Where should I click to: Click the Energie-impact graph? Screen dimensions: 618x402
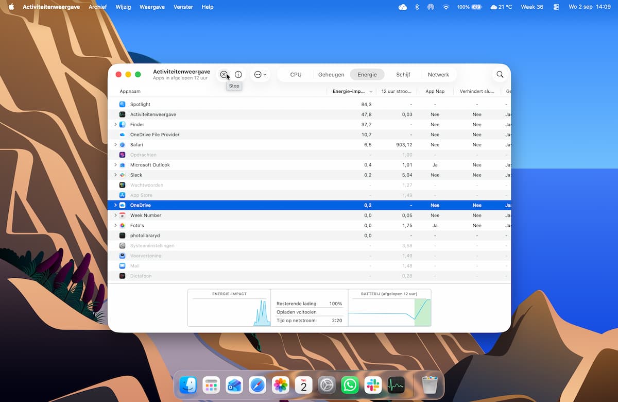(x=229, y=308)
